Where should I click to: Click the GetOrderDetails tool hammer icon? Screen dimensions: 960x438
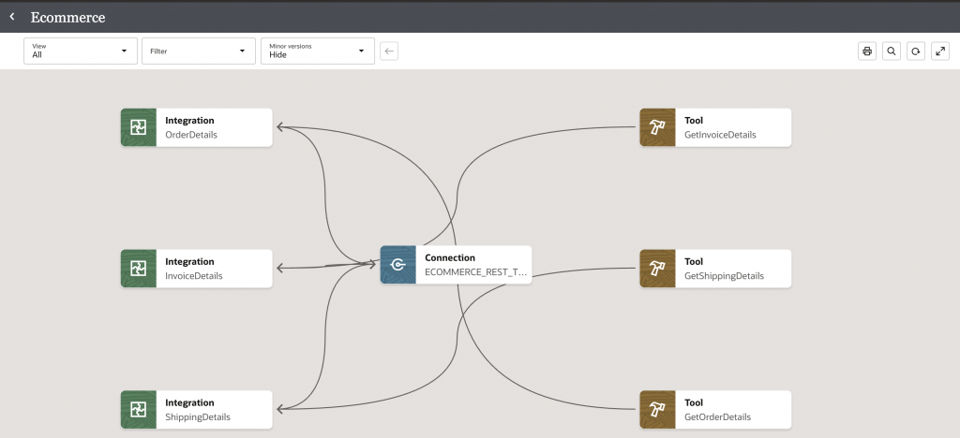(x=657, y=409)
